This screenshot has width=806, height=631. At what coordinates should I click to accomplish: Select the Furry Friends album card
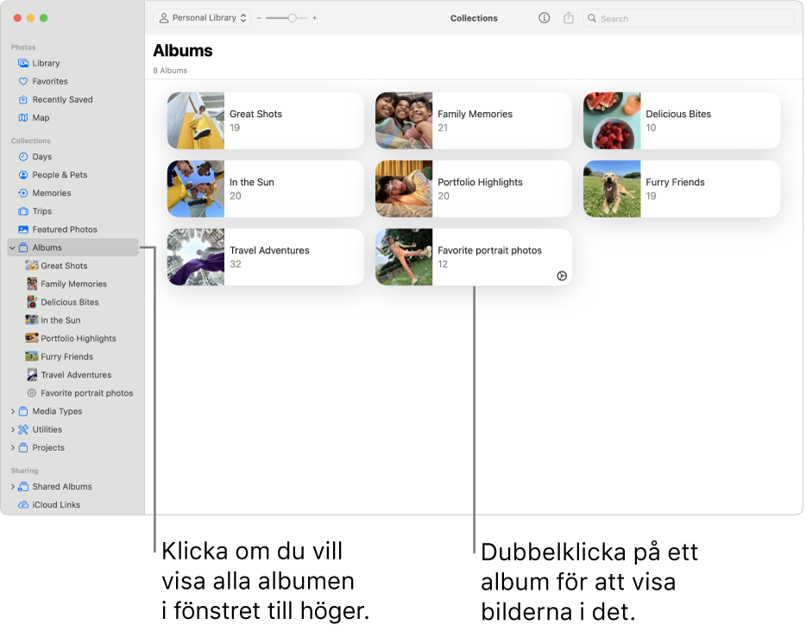pyautogui.click(x=682, y=189)
